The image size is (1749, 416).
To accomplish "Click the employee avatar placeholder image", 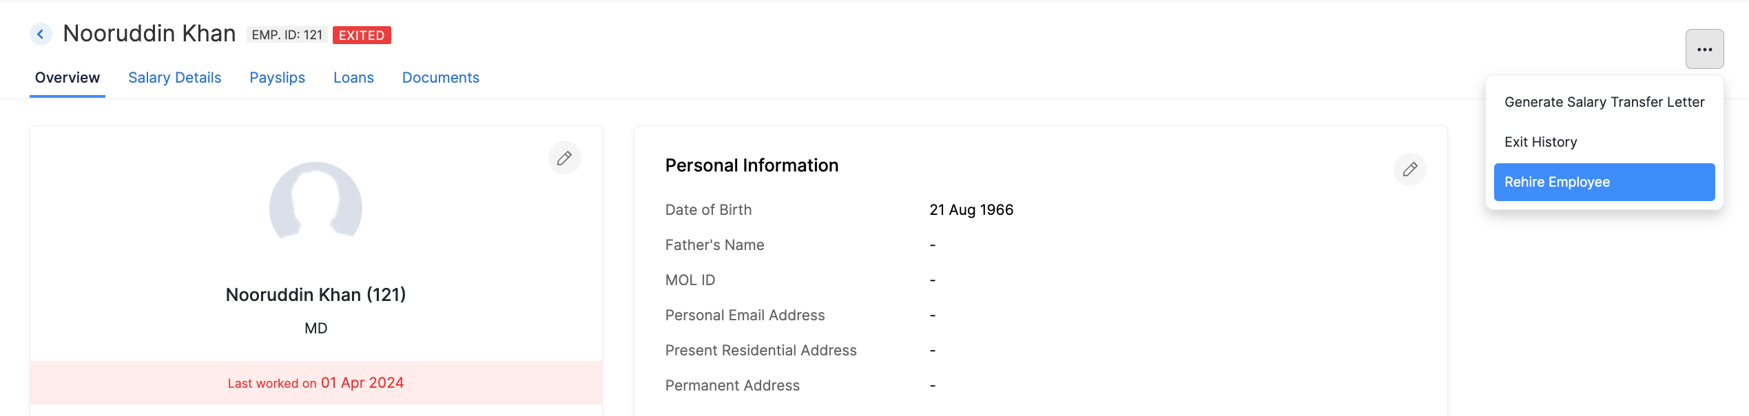I will [x=315, y=201].
